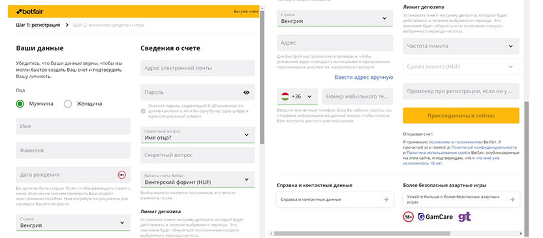Click the registration promo code field
The width and height of the screenshot is (543, 238).
(x=461, y=91)
